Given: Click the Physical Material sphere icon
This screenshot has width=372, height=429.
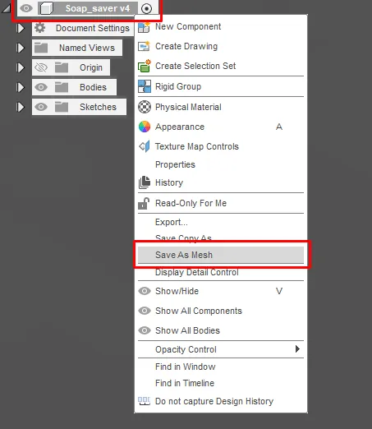Looking at the screenshot, I should (145, 107).
